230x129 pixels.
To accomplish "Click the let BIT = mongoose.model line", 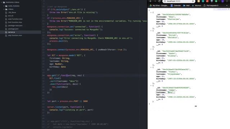I will 66,56.
